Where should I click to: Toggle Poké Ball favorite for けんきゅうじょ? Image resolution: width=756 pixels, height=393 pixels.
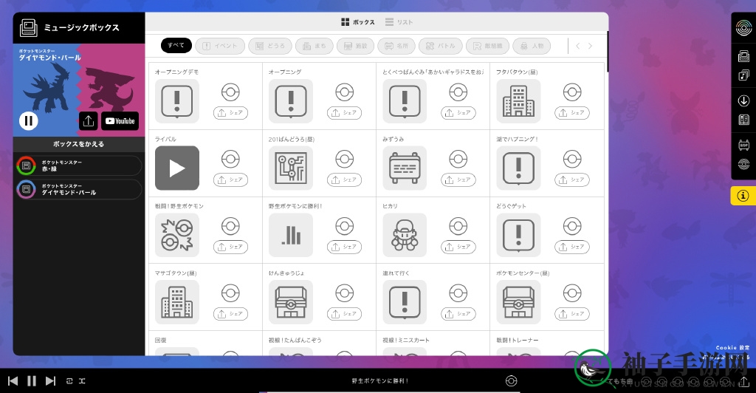[344, 293]
